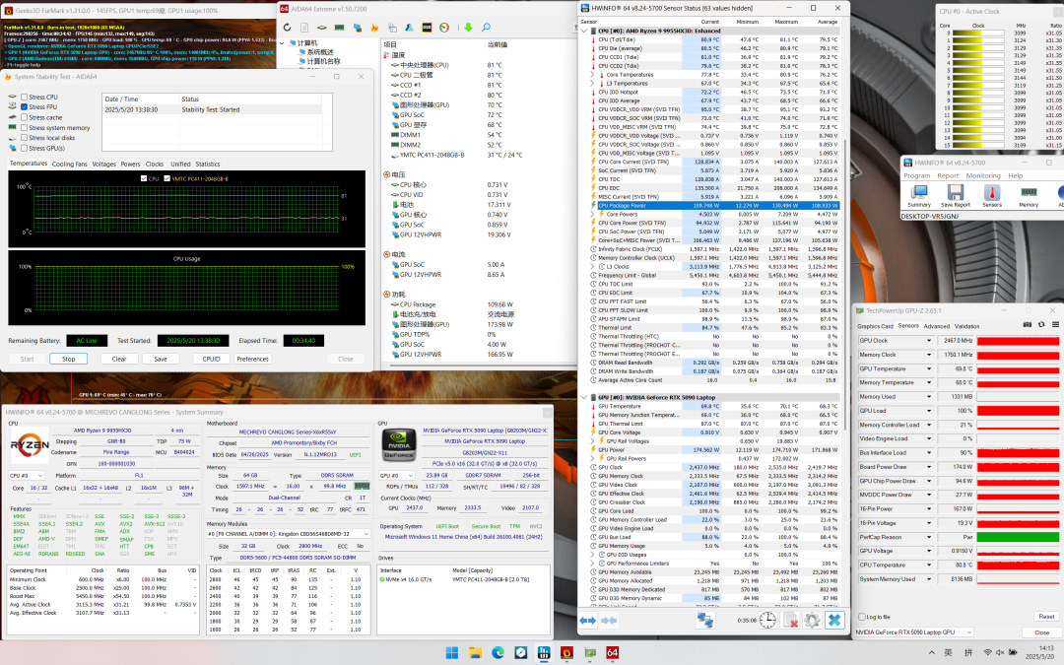Screen dimensions: 1064x665
Task: Click the GPU-Z screenshot camera icon
Action: 1028,325
